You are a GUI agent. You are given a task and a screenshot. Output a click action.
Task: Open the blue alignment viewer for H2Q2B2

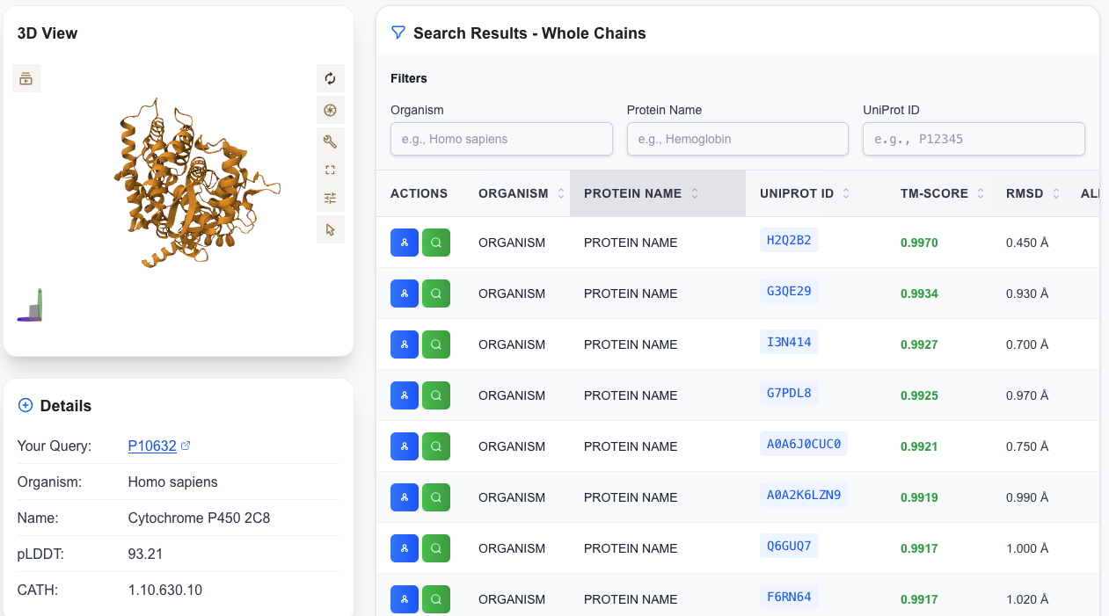coord(404,243)
